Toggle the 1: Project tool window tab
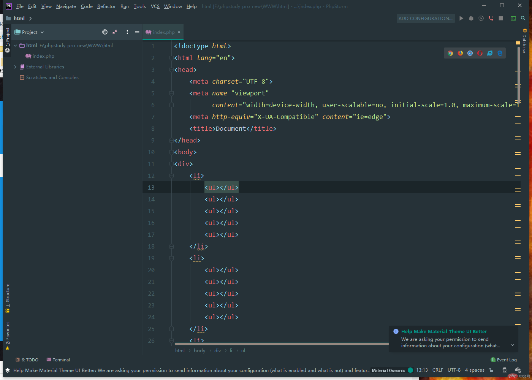The height and width of the screenshot is (380, 532). point(7,40)
